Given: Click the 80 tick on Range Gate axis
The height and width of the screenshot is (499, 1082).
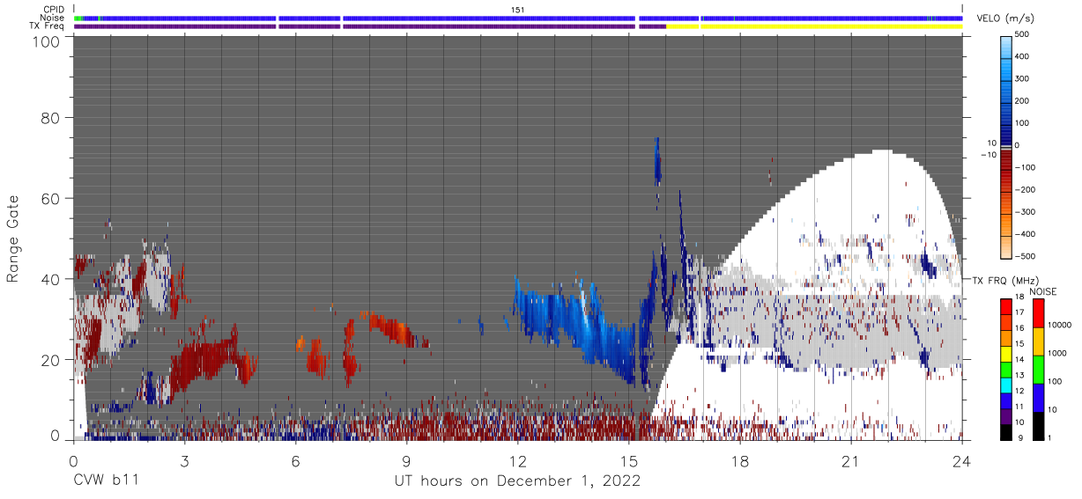Looking at the screenshot, I should (51, 118).
